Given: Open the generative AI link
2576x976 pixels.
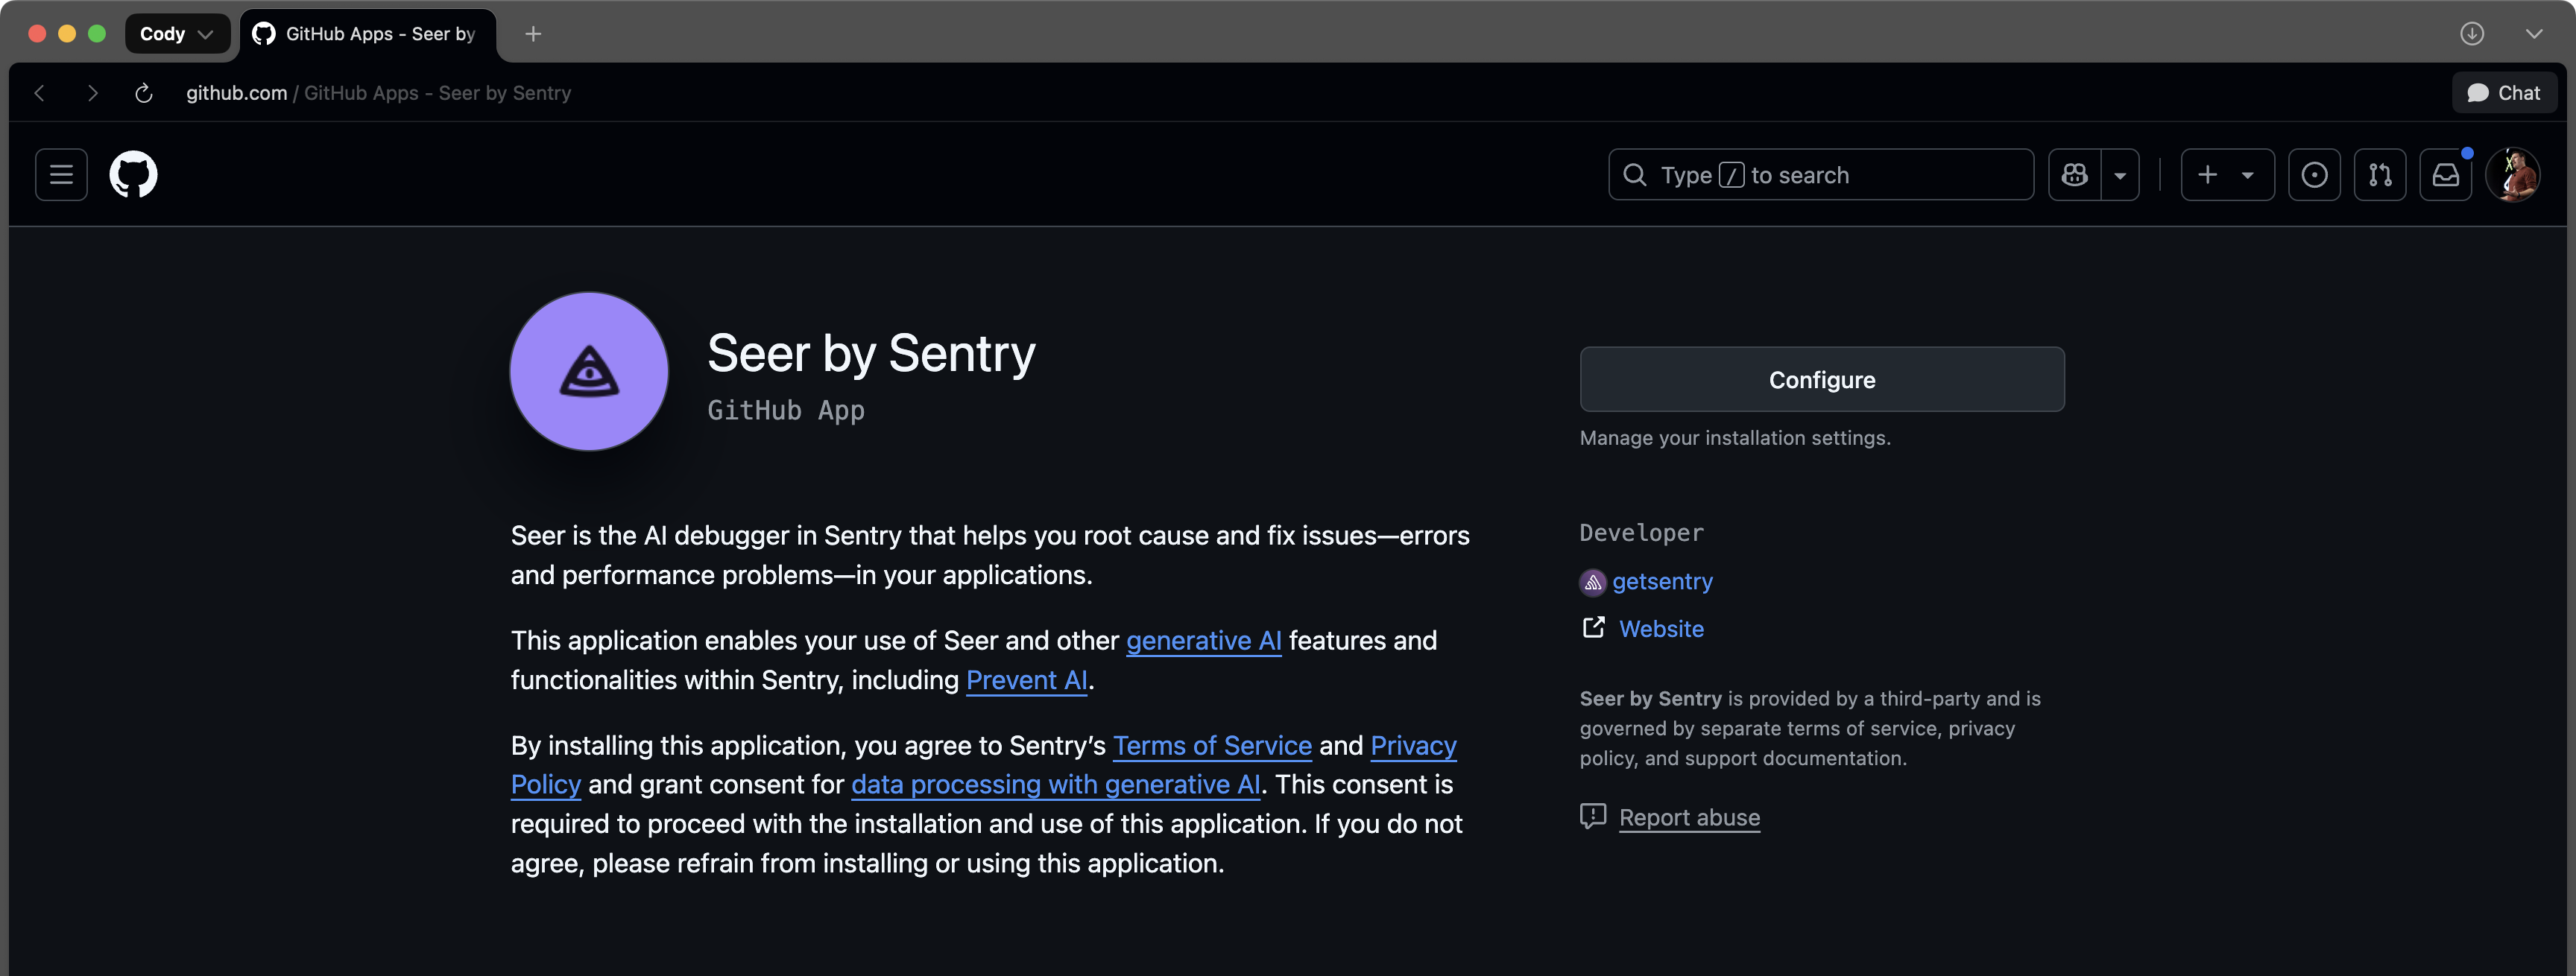Looking at the screenshot, I should (1203, 640).
